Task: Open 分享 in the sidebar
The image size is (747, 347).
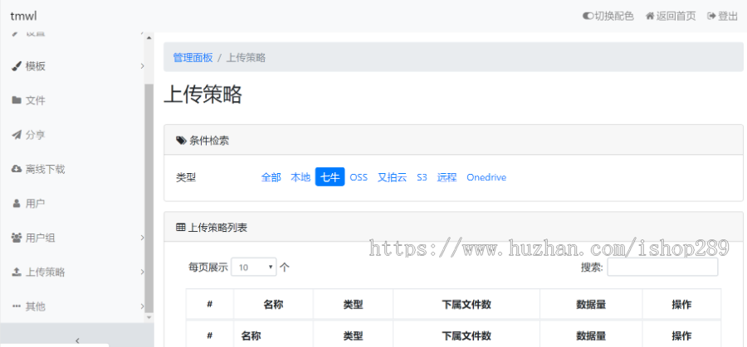Action: (x=35, y=135)
